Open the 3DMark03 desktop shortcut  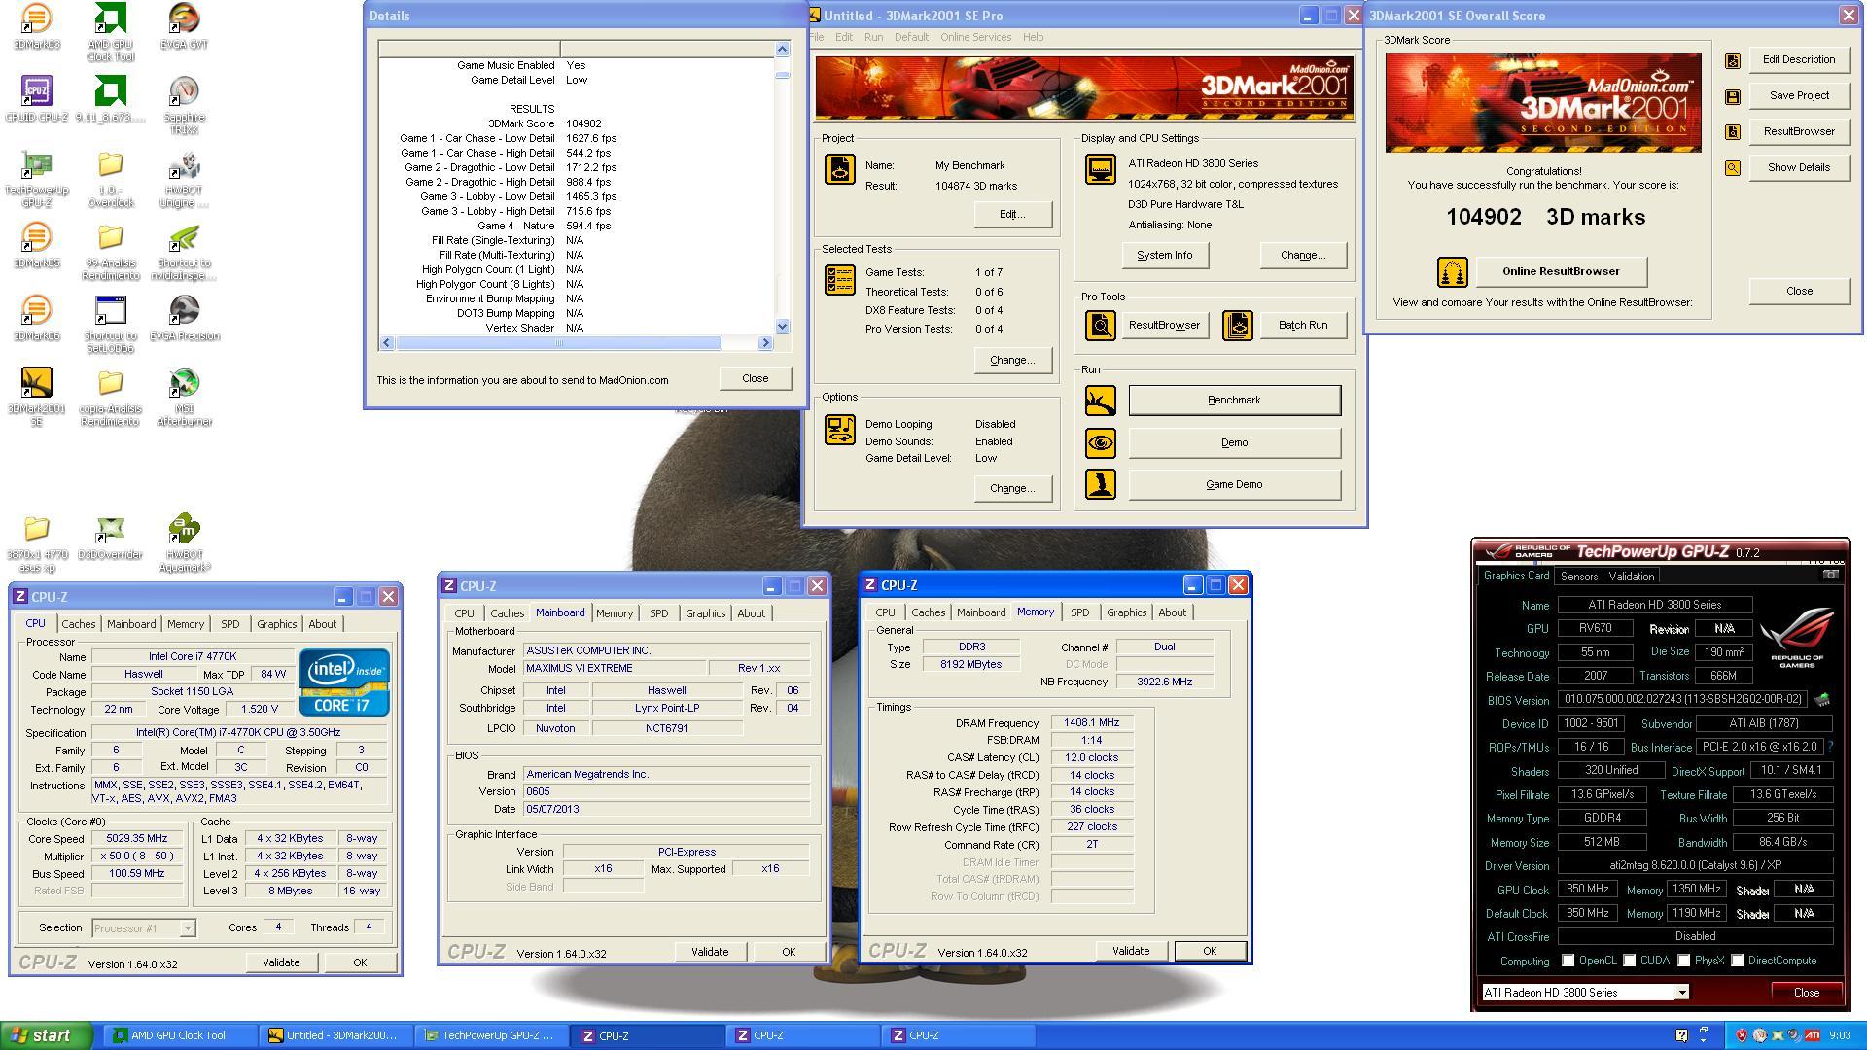tap(36, 26)
